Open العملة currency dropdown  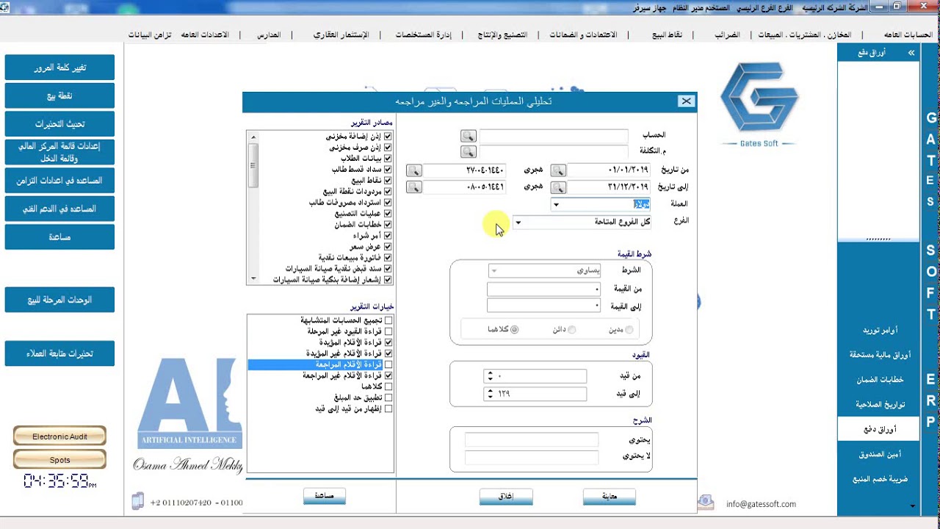point(556,204)
